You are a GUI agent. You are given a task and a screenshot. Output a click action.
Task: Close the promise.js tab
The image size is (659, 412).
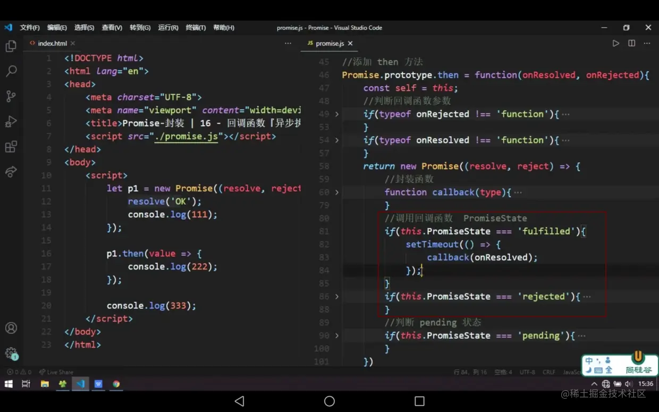pos(350,44)
